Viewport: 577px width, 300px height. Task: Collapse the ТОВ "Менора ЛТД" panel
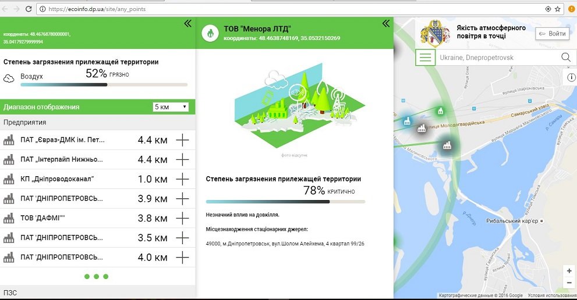point(385,23)
